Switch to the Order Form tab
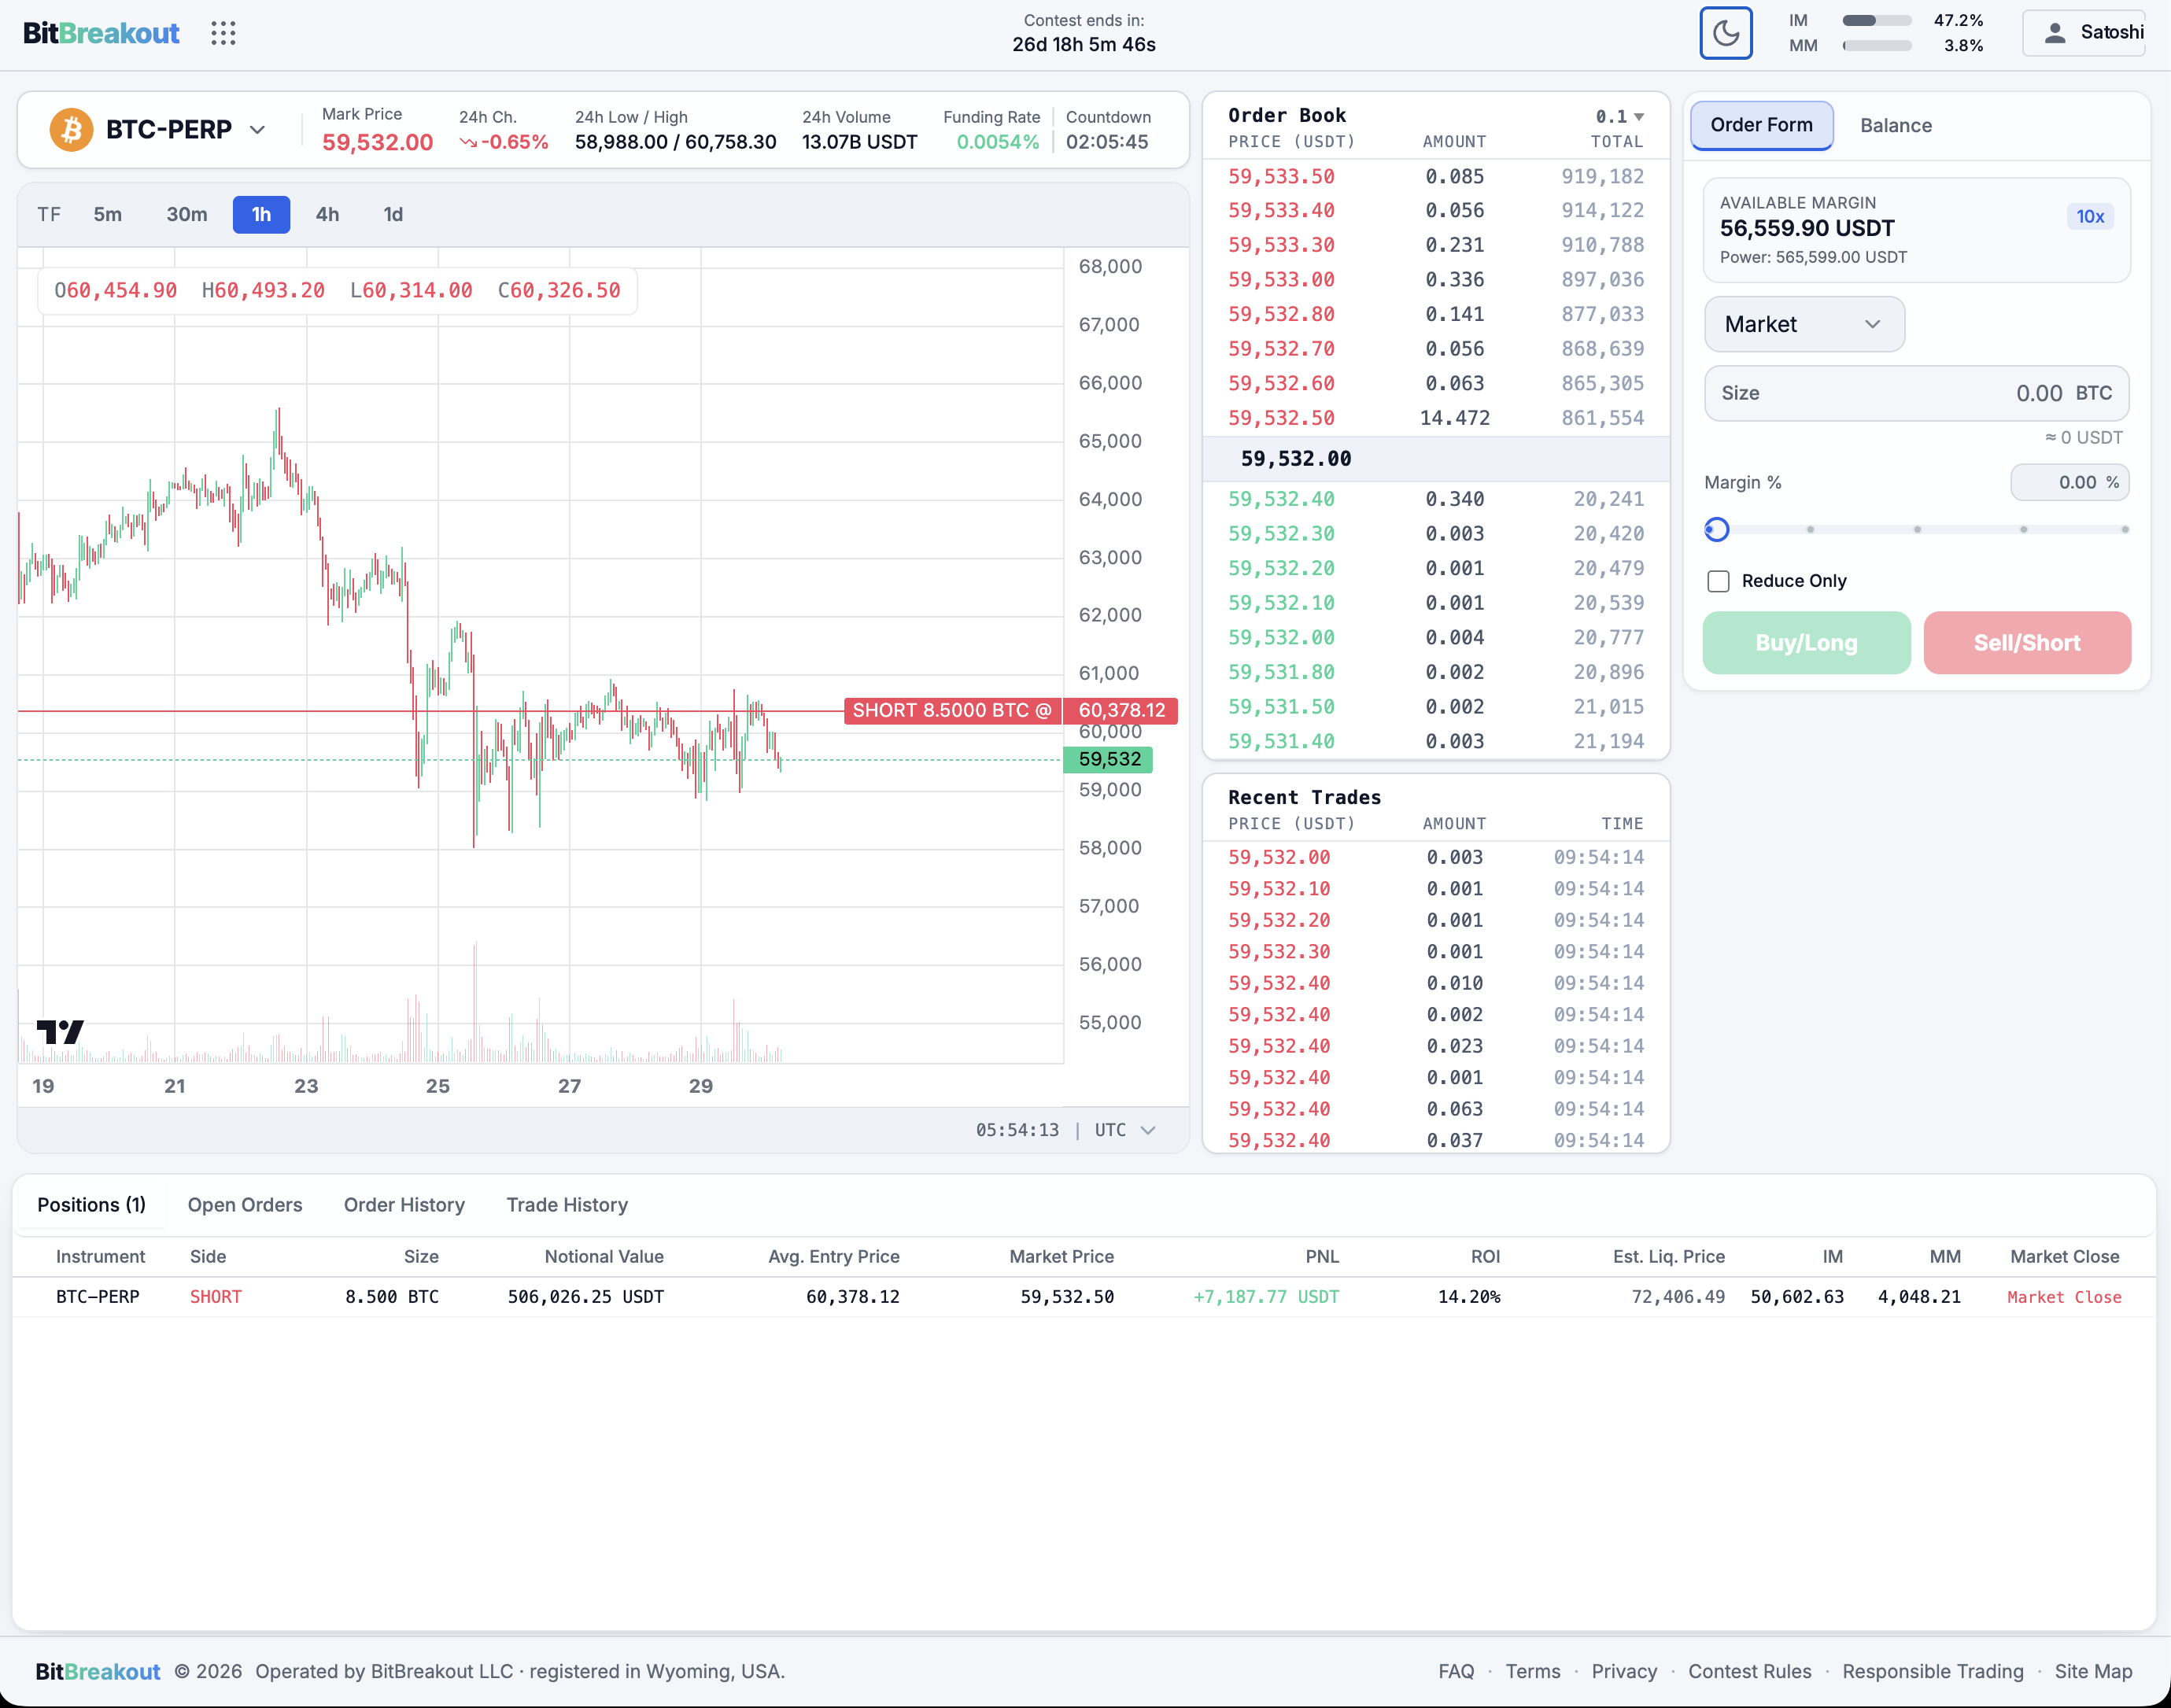The height and width of the screenshot is (1708, 2171). click(1761, 125)
